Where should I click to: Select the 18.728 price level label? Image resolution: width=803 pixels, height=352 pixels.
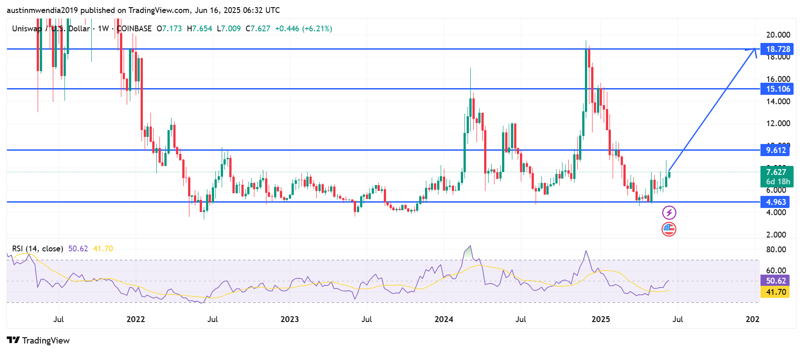pos(777,49)
